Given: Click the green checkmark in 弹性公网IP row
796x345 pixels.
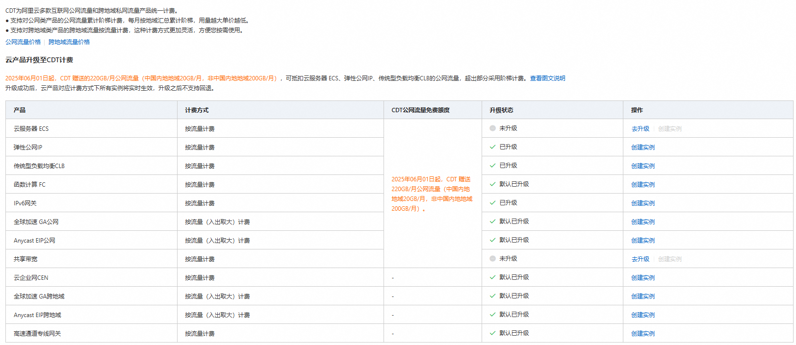Looking at the screenshot, I should [492, 147].
